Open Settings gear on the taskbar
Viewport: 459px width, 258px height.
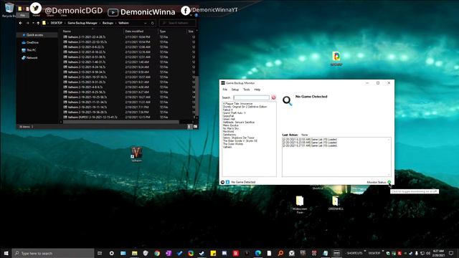pos(112,253)
